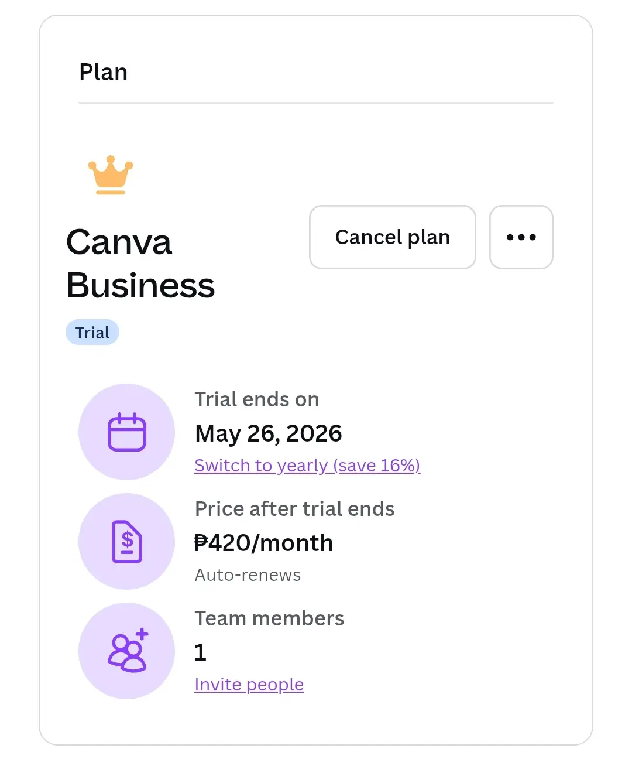The height and width of the screenshot is (766, 632).
Task: Click the add team members icon
Action: [128, 650]
